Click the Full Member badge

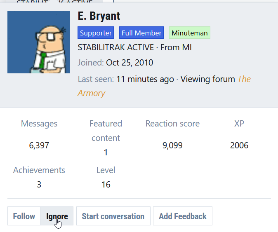point(141,33)
